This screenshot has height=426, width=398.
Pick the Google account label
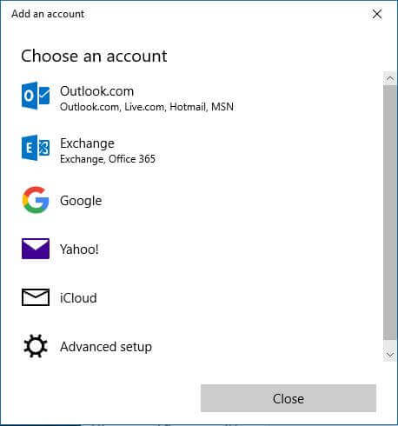click(81, 201)
